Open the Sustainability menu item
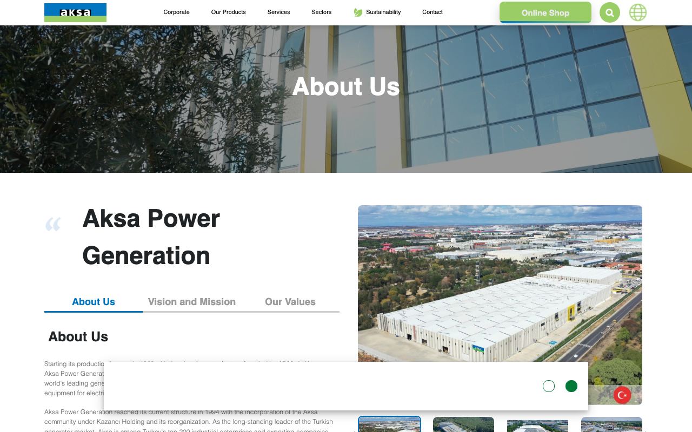The height and width of the screenshot is (432, 692). click(x=383, y=12)
